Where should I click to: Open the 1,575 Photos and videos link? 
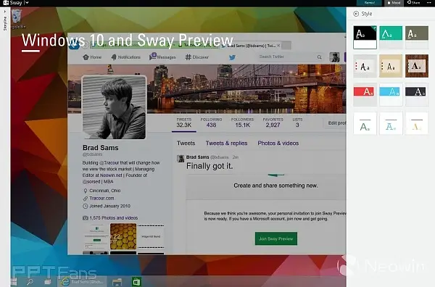114,218
